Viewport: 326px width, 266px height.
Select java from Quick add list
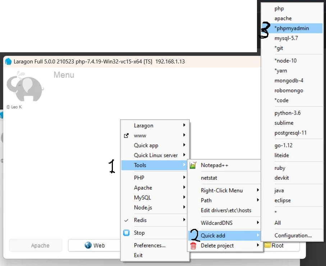click(x=292, y=191)
